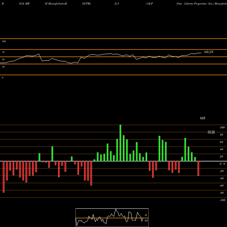Viewport: 227px width, 227px height.
Task: Click MR axis label -100 on right
Action: click(222, 200)
